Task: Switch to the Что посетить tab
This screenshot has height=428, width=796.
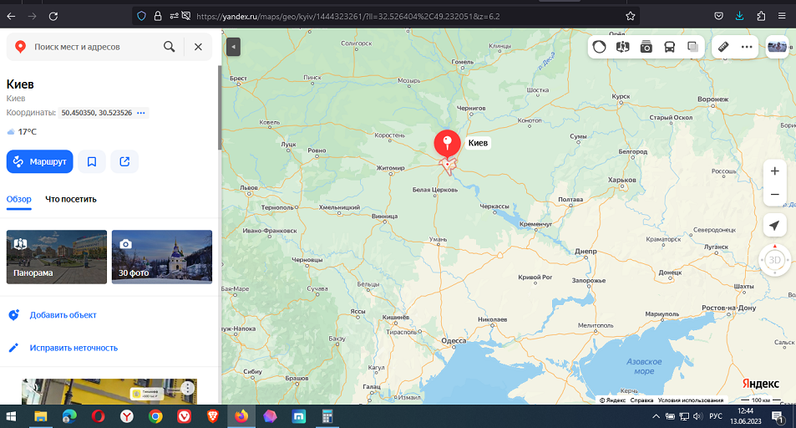Action: pos(70,199)
